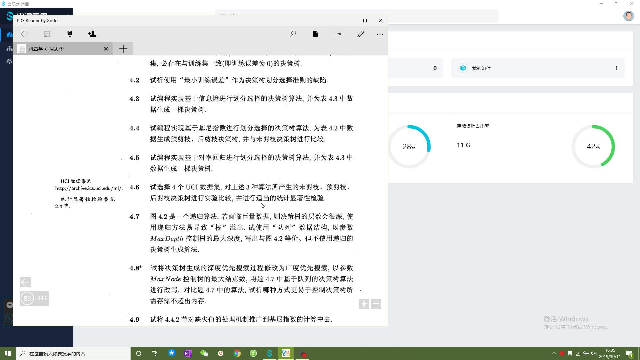Activate the pencil annotation tool
The height and width of the screenshot is (360, 640).
point(361,34)
